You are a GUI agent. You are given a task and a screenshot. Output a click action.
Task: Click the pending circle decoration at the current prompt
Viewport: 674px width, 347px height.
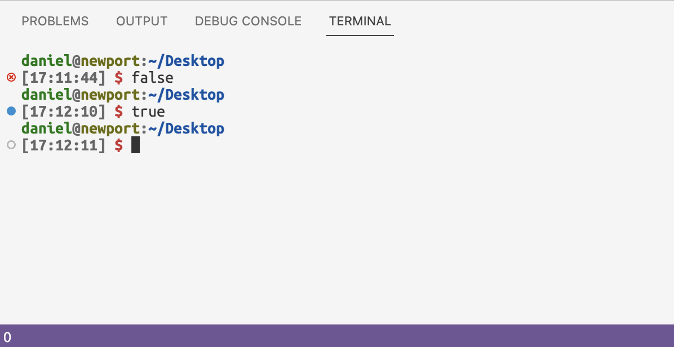coord(10,145)
